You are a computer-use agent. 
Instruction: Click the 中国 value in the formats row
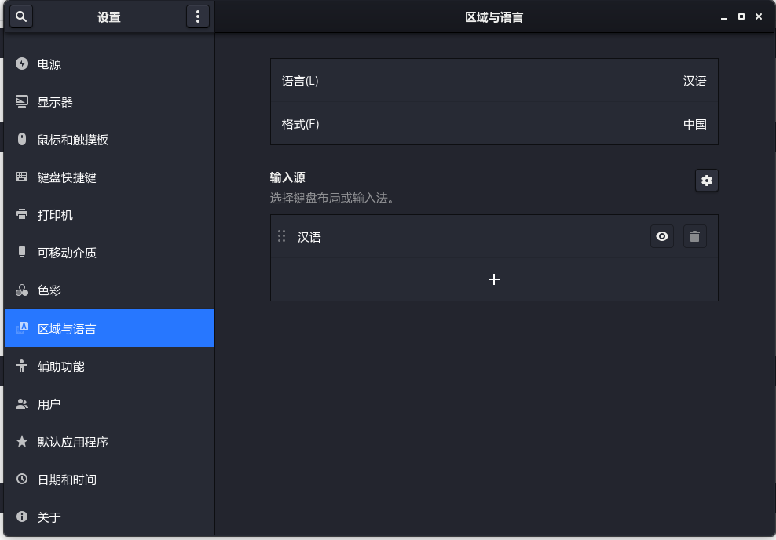pos(694,124)
